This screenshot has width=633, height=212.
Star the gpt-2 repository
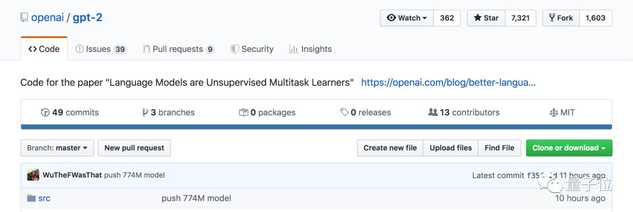(486, 18)
